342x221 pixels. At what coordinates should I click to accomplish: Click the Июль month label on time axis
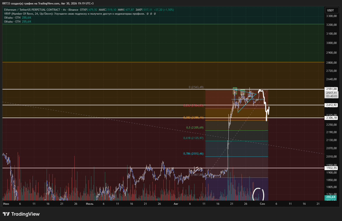pyautogui.click(x=90, y=204)
